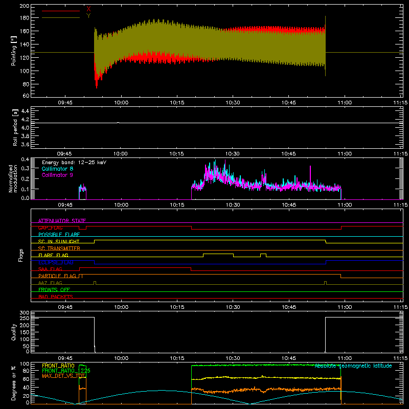Select the red 'X' legend label
Screen dimensions: 409x409
[88, 9]
